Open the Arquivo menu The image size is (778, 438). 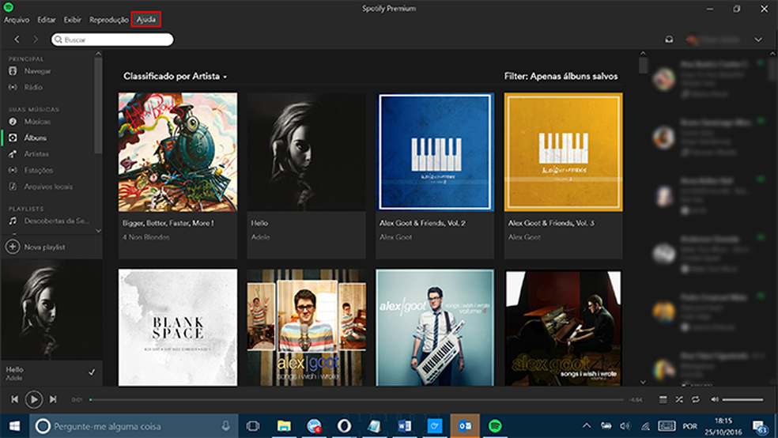point(17,20)
